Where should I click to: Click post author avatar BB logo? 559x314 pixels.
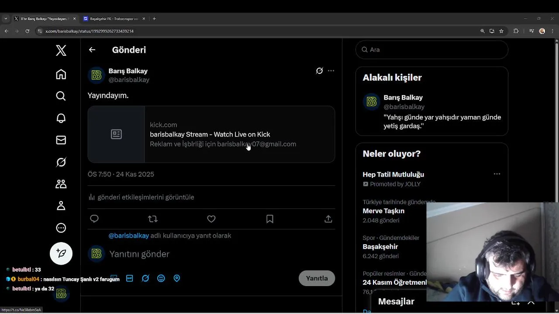pyautogui.click(x=97, y=75)
